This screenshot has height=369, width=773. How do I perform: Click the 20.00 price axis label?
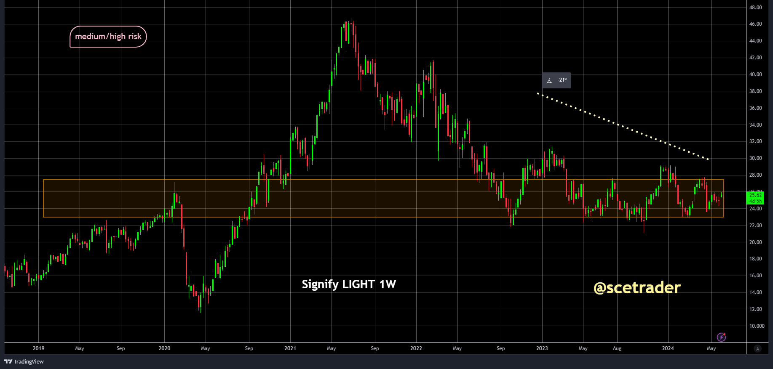755,242
